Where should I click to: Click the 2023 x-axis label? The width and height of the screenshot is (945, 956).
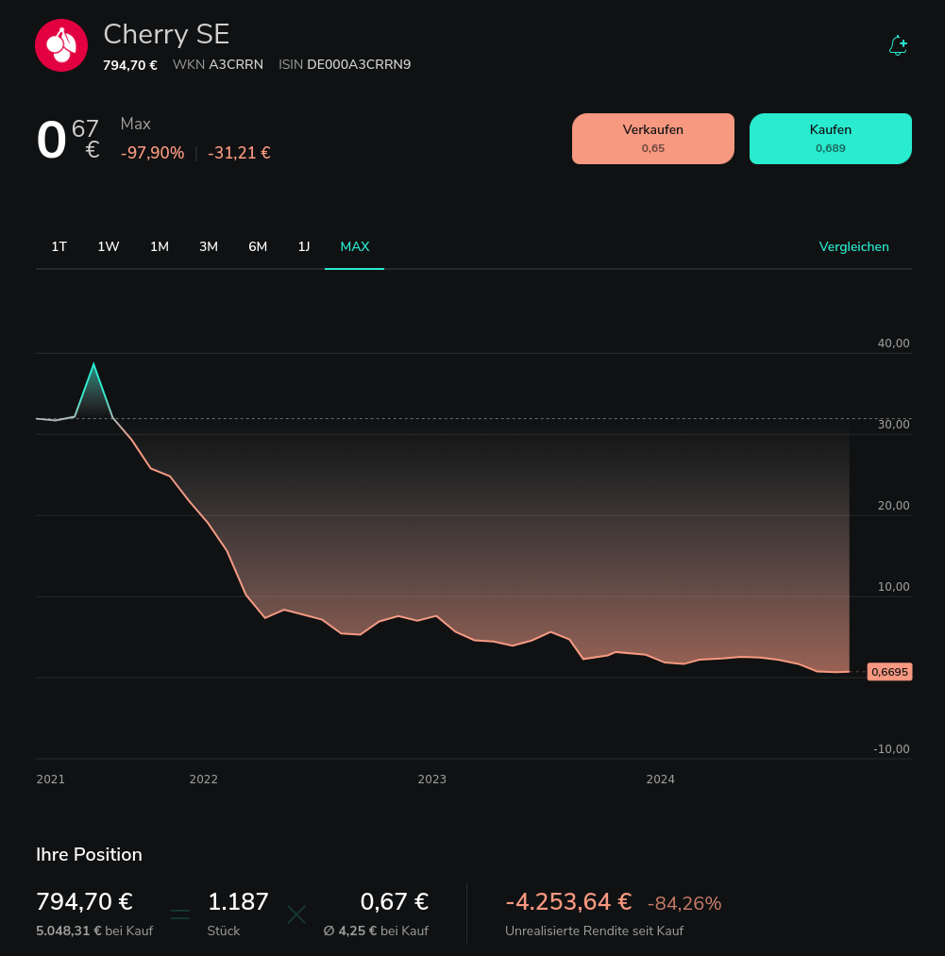432,780
